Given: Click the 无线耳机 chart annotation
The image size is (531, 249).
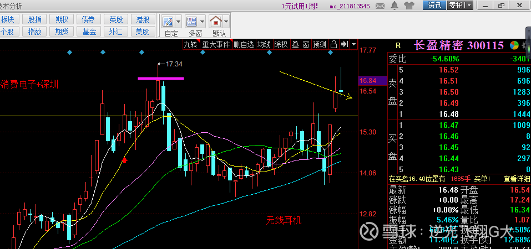Looking at the screenshot, I should pyautogui.click(x=284, y=221).
